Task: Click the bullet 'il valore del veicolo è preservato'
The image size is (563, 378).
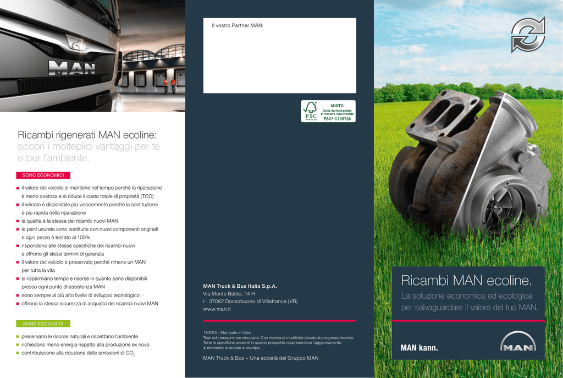Action: (x=84, y=266)
